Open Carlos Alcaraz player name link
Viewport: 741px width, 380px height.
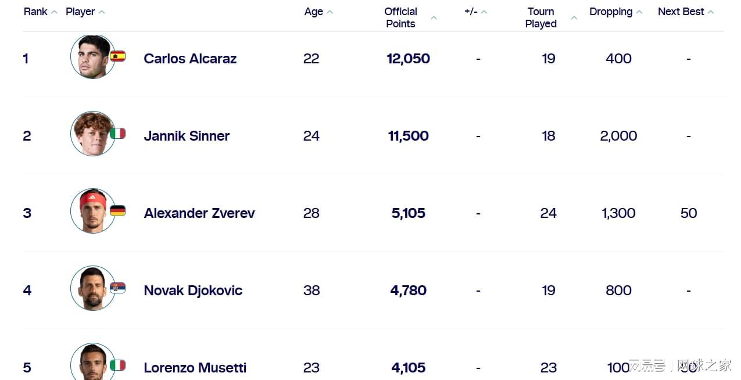click(x=190, y=59)
